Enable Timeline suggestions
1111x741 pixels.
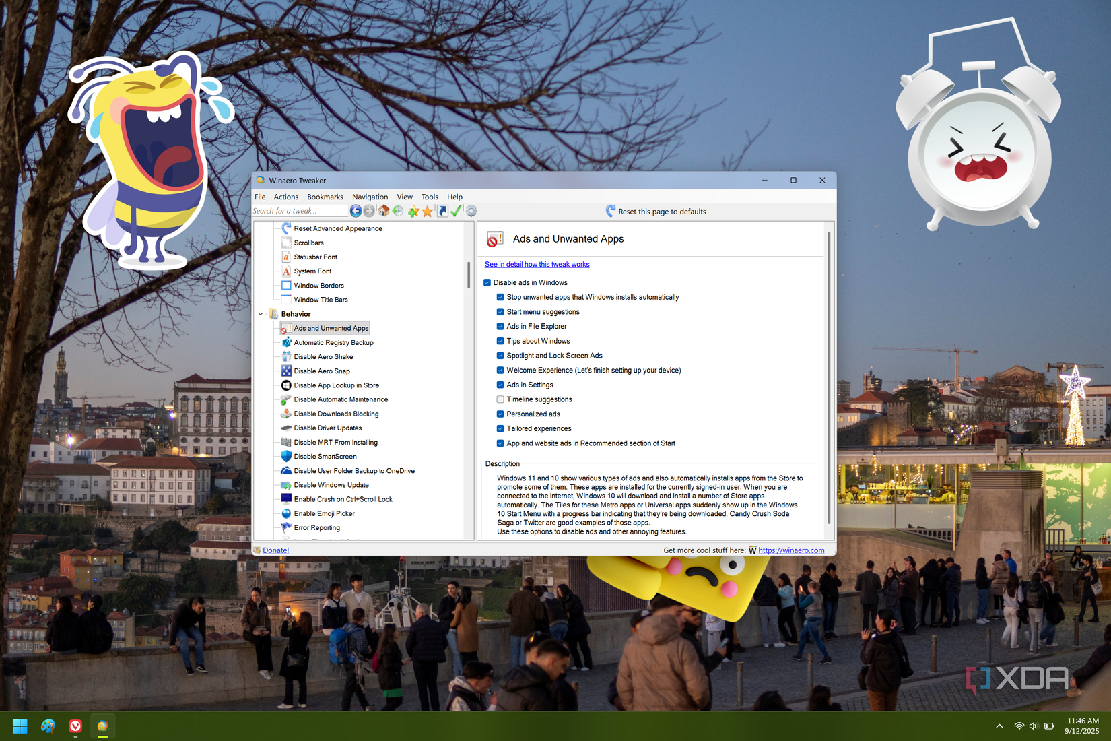click(500, 399)
